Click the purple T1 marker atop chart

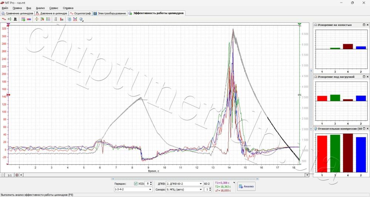pyautogui.click(x=9, y=24)
